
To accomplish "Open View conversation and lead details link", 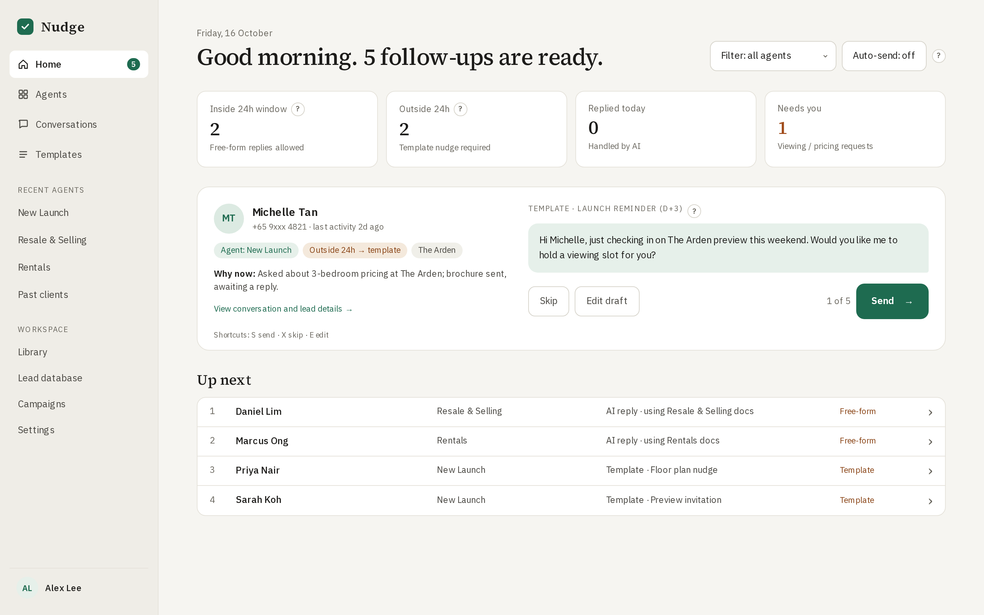I will click(x=283, y=309).
